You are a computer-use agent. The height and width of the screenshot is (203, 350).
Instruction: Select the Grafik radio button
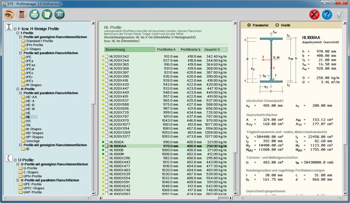(x=277, y=25)
